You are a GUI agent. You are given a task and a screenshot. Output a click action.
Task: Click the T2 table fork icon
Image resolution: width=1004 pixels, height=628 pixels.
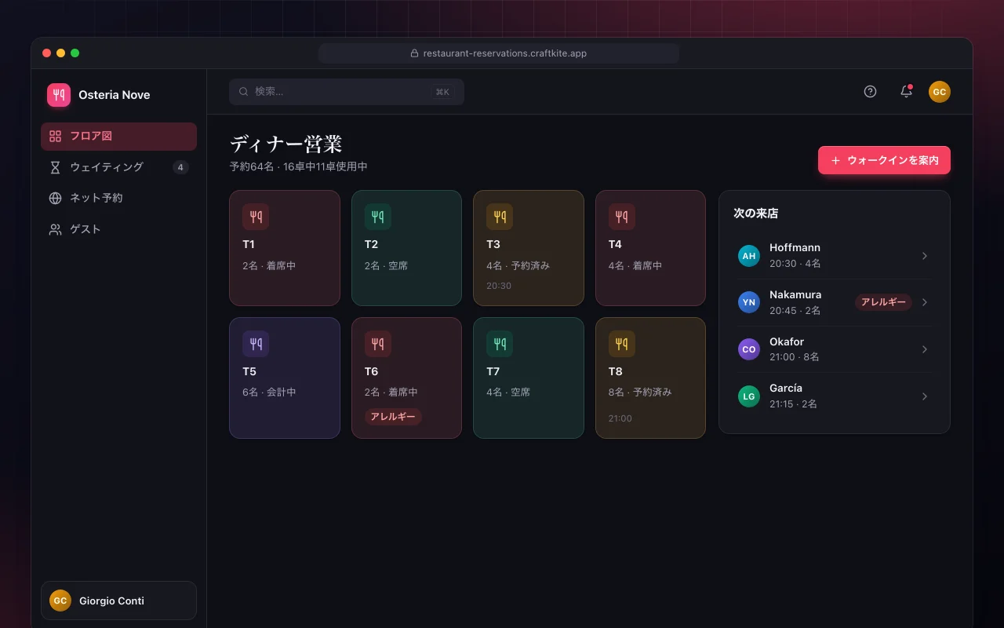tap(378, 217)
